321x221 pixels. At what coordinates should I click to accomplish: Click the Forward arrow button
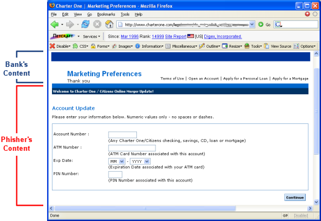click(70, 25)
